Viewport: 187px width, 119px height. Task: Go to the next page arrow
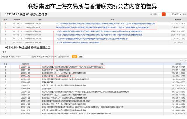tap(168, 14)
